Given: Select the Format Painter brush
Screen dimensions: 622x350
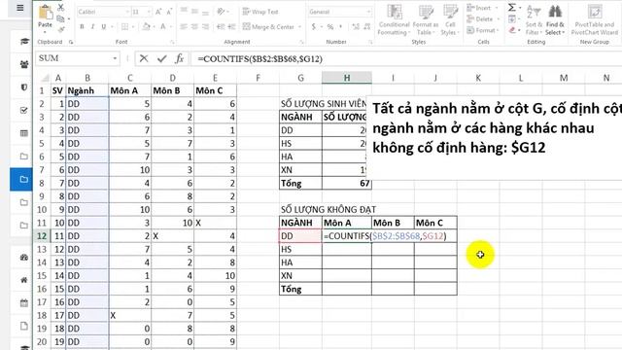Looking at the screenshot, I should point(60,29).
